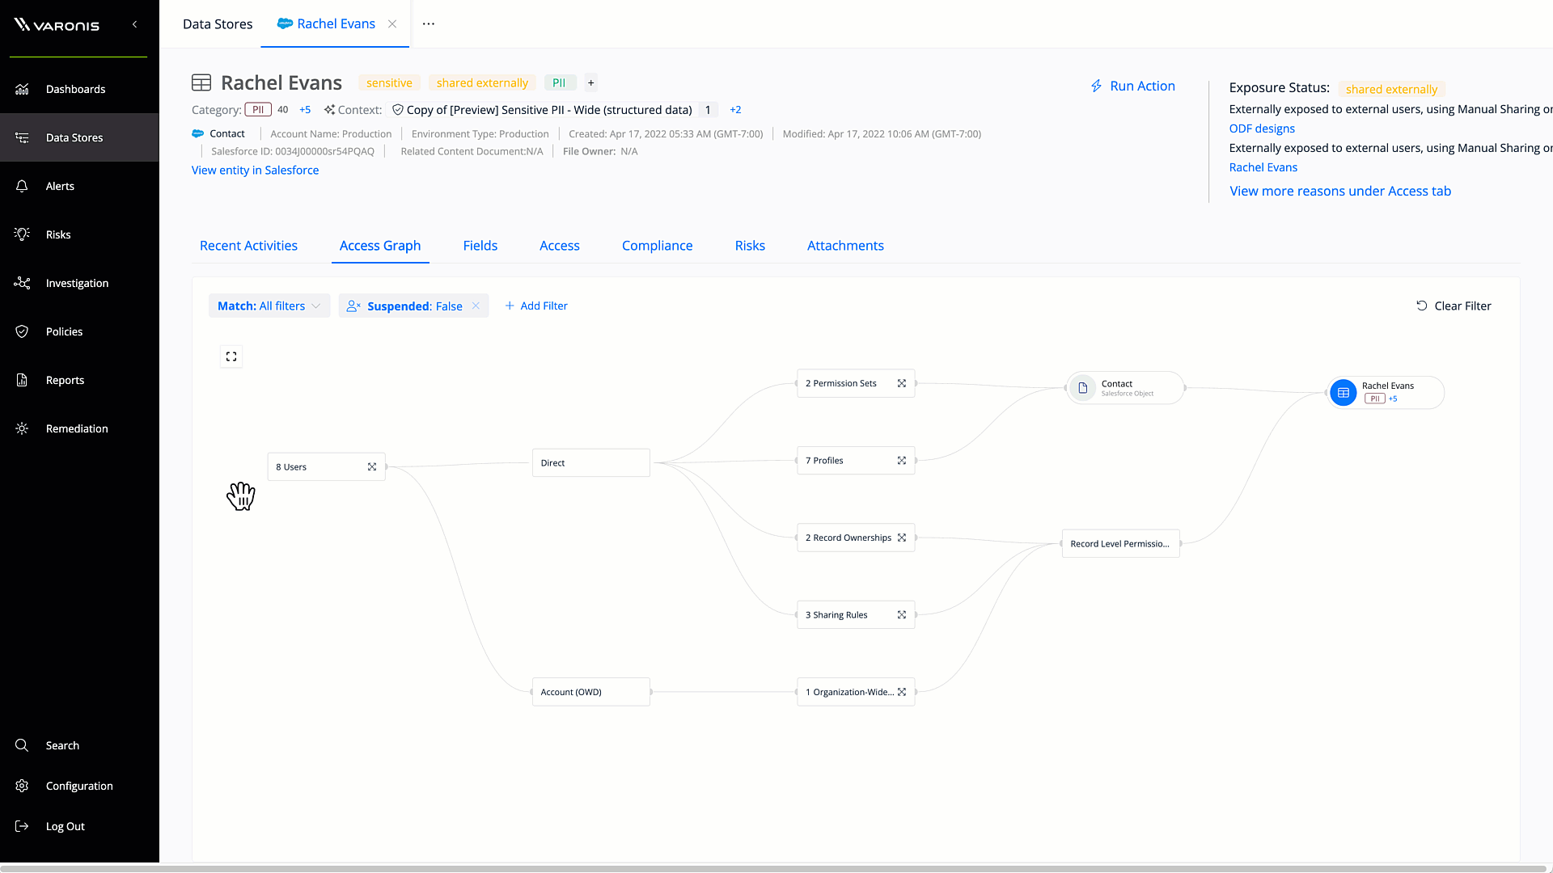Close the Rachel Evans tab

[392, 23]
